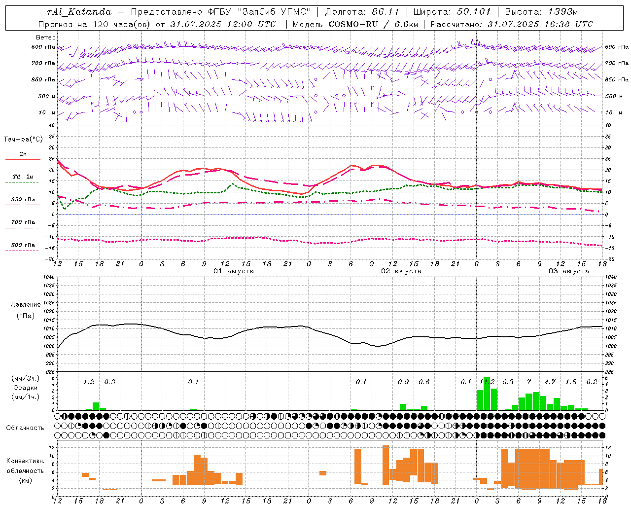Click the 'Конвективн.' convective cloud label
The image size is (631, 505).
click(x=25, y=461)
